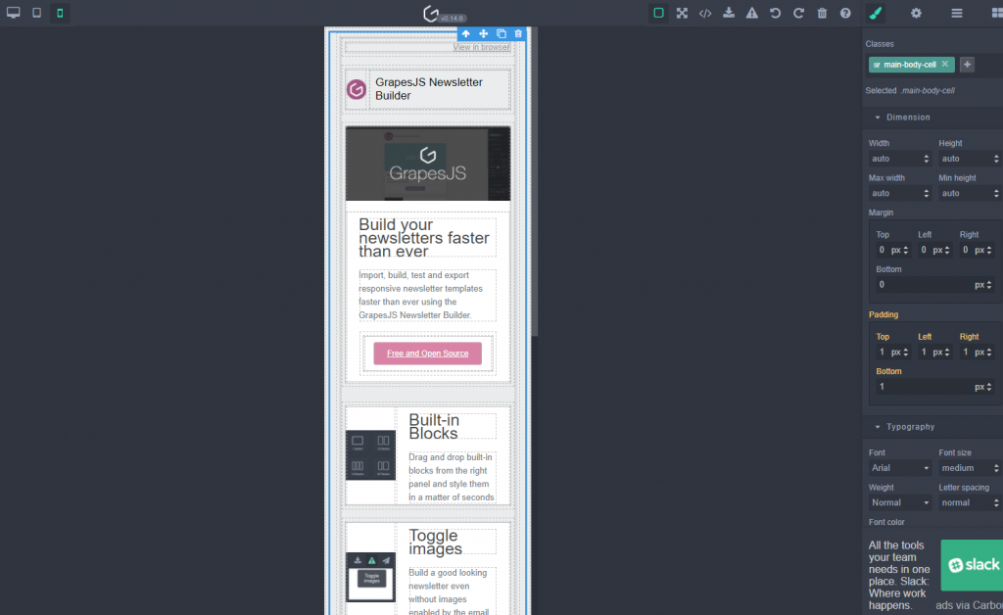
Task: Click the Padding Top input
Action: [883, 353]
